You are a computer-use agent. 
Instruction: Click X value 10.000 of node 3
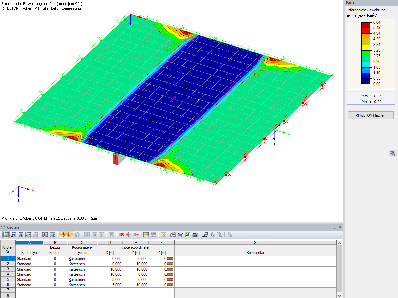(110, 269)
